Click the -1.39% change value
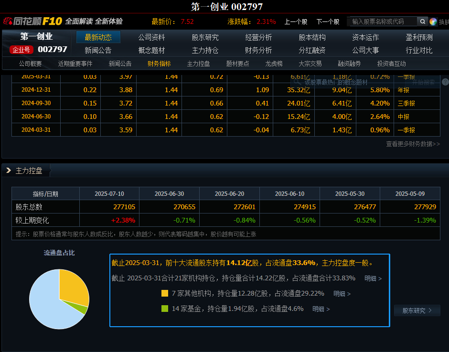Screen dimensions: 449x352 (425, 220)
